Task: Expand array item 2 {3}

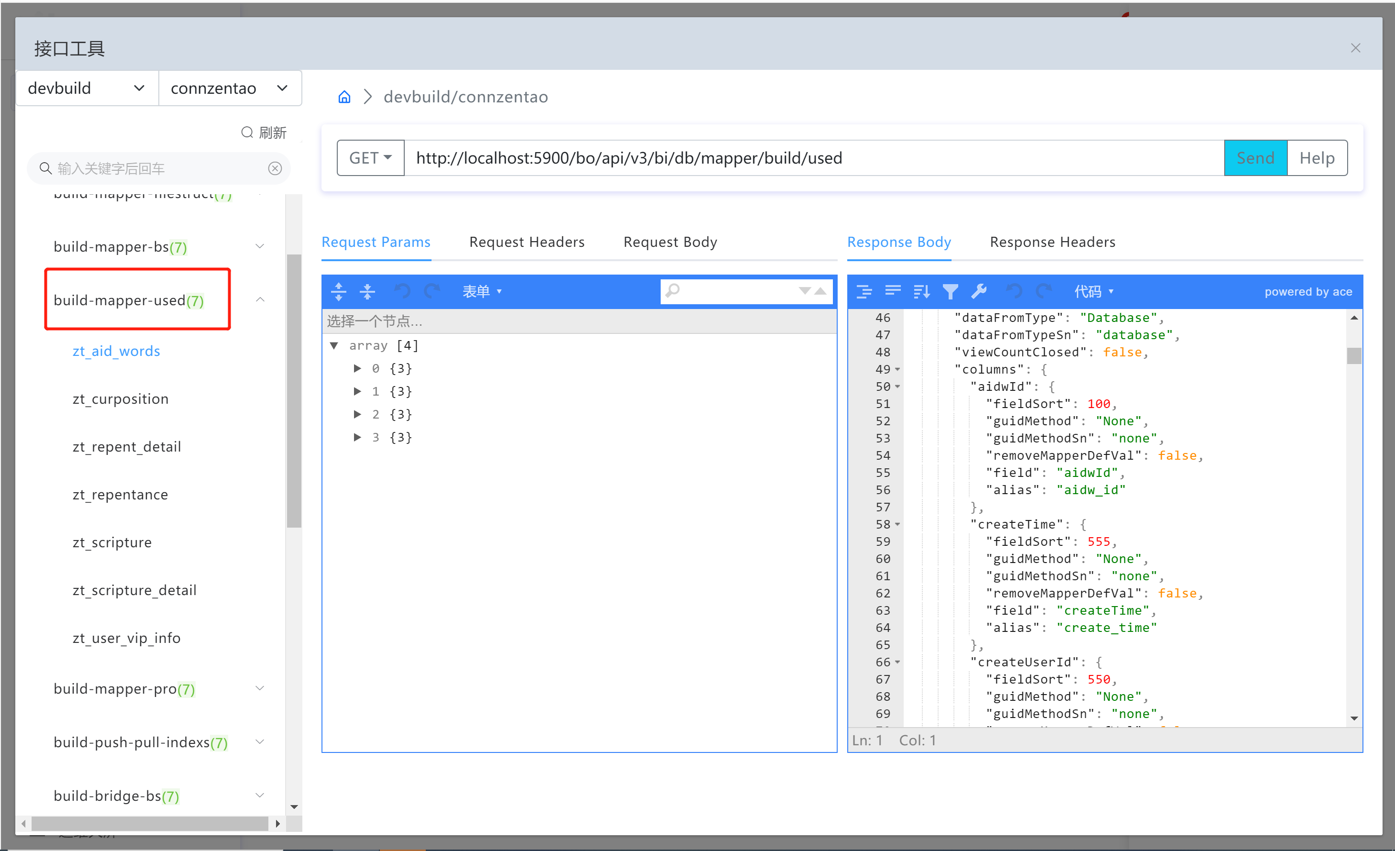Action: [x=357, y=414]
